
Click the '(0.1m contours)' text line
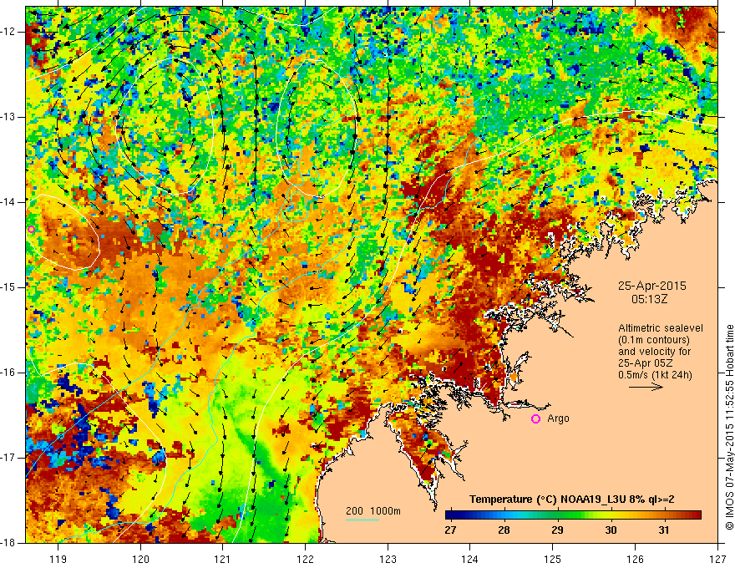(654, 340)
